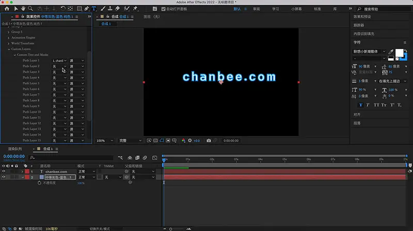The width and height of the screenshot is (413, 231).
Task: Open the stroke over fill option dropdown
Action: (392, 81)
